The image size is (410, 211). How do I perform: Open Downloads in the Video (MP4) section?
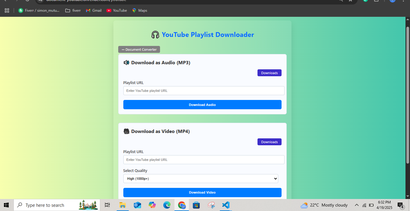(269, 142)
